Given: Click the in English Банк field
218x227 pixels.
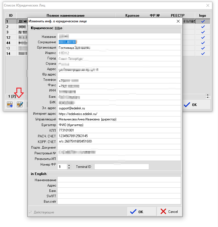Looking at the screenshot, I should [x=119, y=190].
